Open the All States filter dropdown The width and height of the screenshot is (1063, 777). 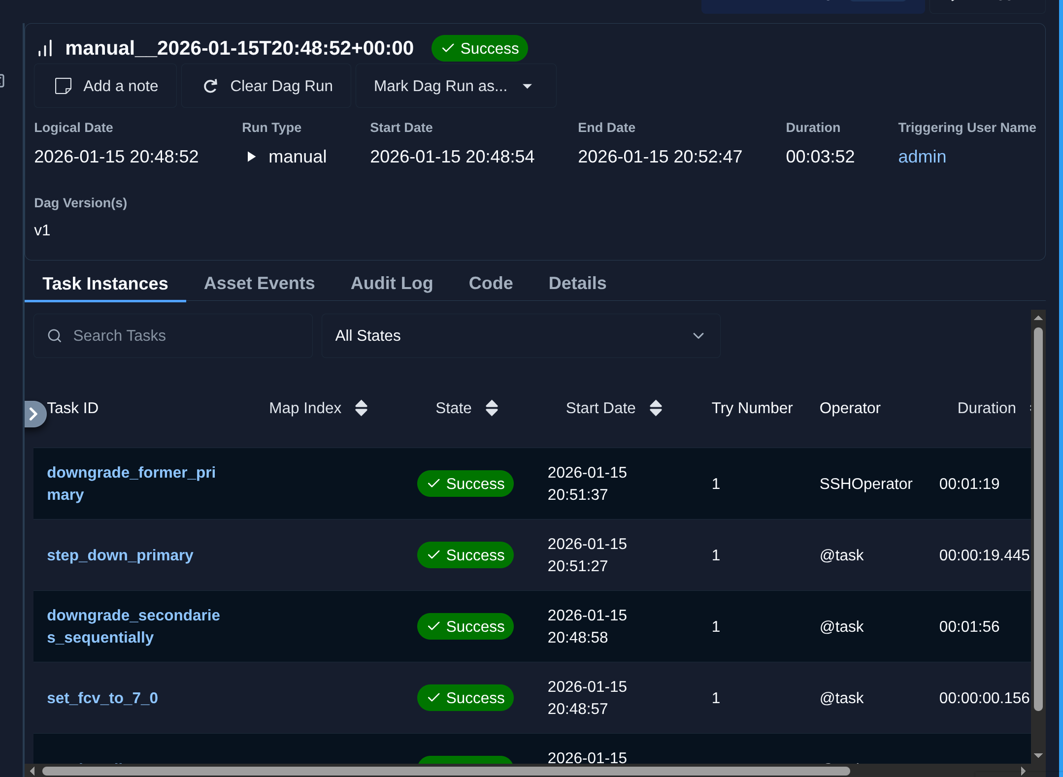[x=521, y=336]
